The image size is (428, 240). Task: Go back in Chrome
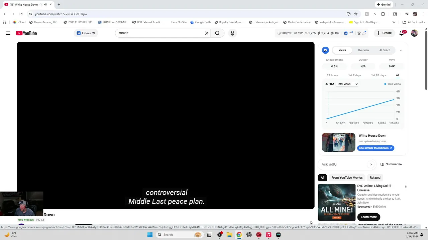click(5, 14)
